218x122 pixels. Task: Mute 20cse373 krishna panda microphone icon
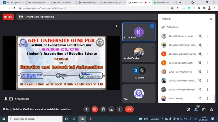pyautogui.click(x=200, y=36)
